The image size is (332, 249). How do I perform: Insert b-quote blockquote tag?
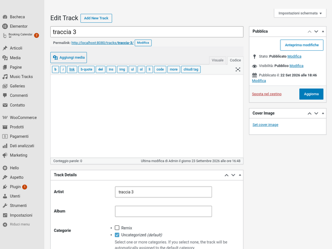point(86,69)
